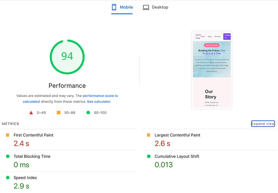The height and width of the screenshot is (193, 278).
Task: Click the orange square 50–89 legend icon
Action: pos(58,112)
